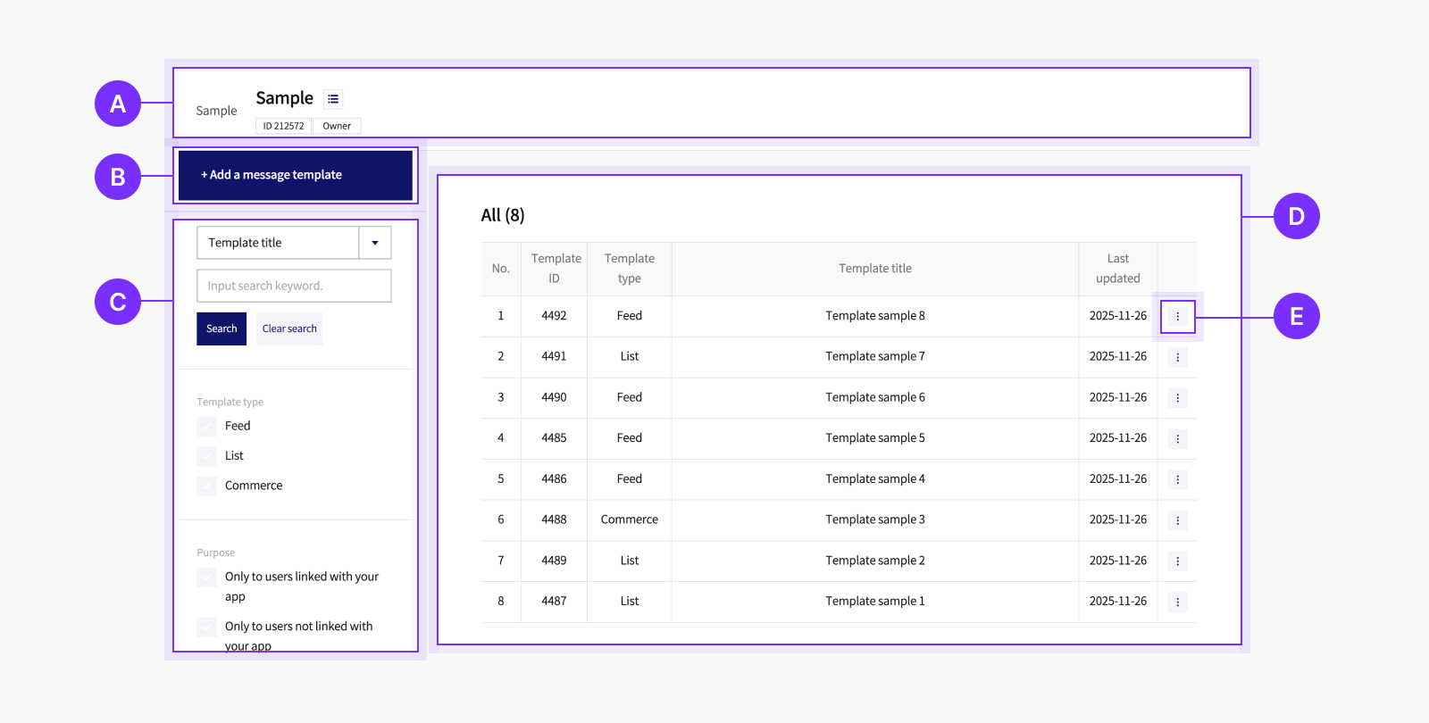
Task: Enable the Feed template type checkbox
Action: coord(207,427)
